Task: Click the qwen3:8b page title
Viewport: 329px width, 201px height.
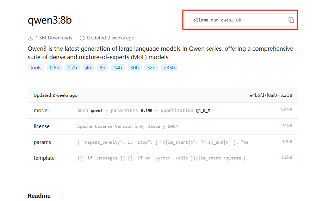Action: pos(50,20)
